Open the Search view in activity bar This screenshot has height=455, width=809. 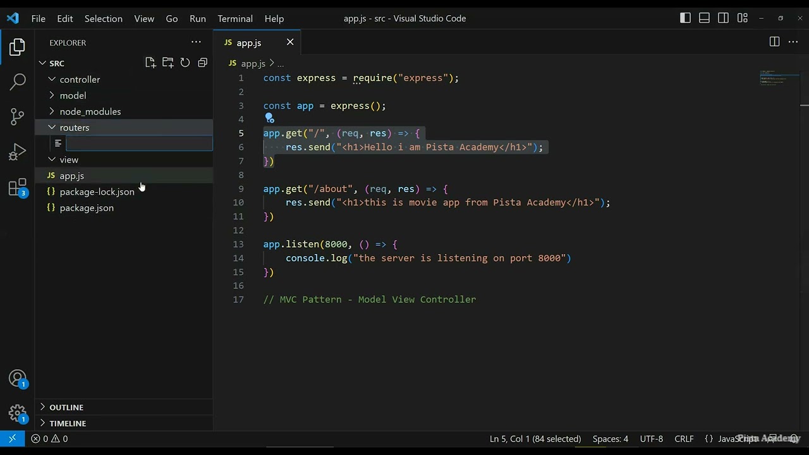point(18,82)
